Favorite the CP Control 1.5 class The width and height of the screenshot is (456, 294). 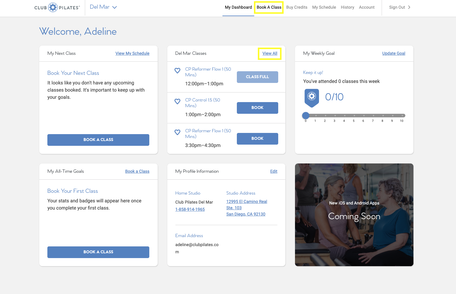click(177, 101)
